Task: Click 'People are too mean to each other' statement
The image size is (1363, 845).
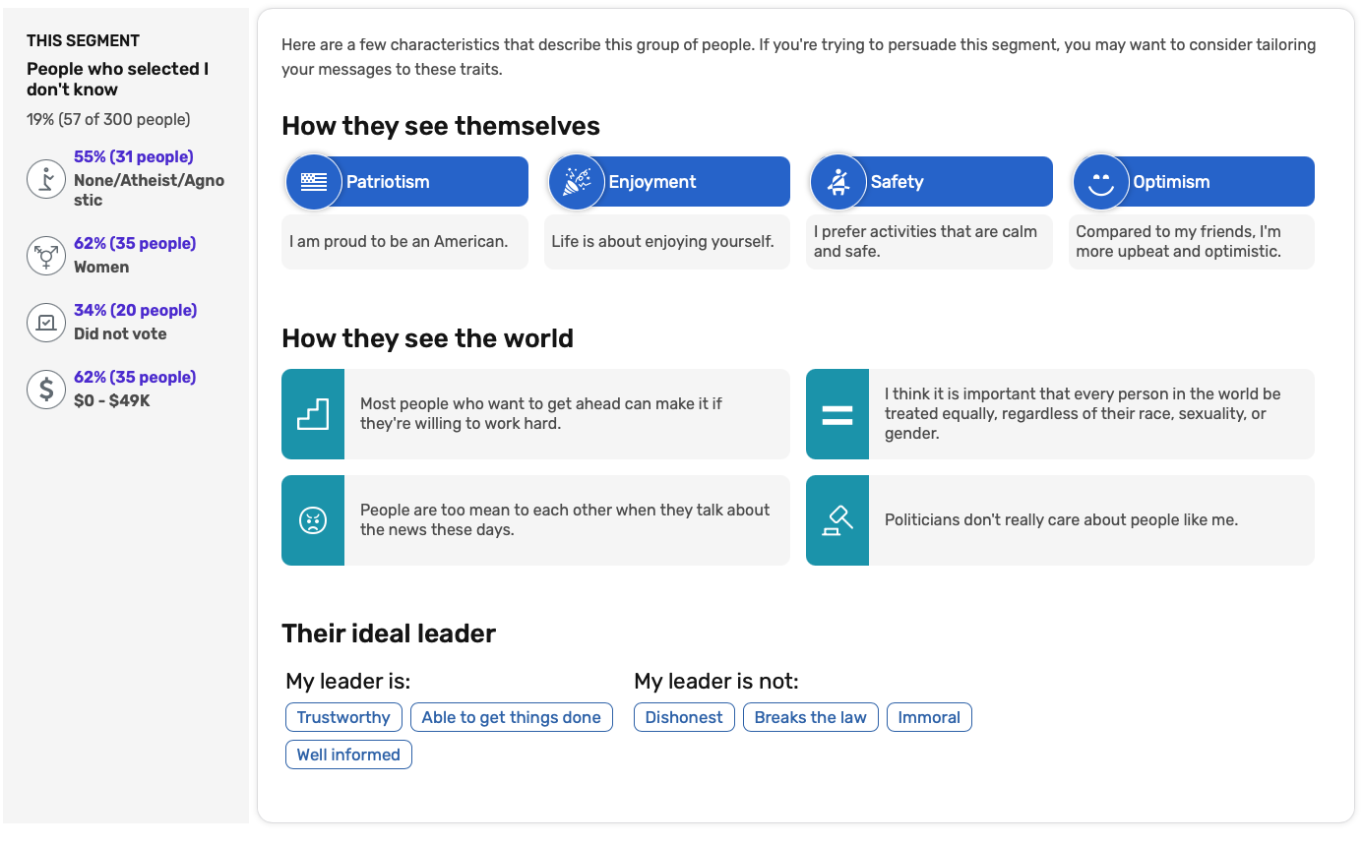Action: click(565, 519)
